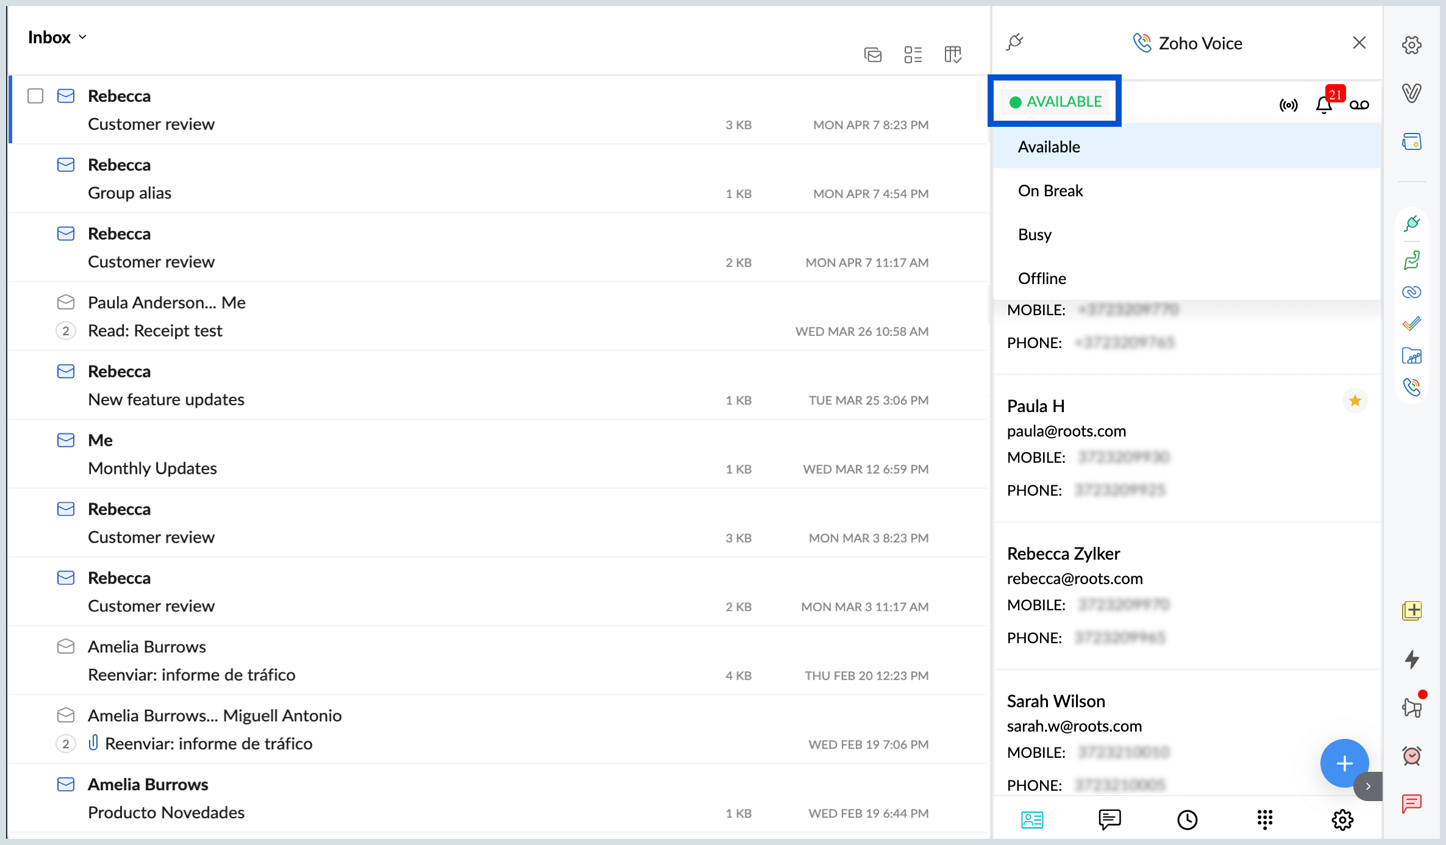Image resolution: width=1446 pixels, height=845 pixels.
Task: Open the dial pad tab
Action: 1265,819
